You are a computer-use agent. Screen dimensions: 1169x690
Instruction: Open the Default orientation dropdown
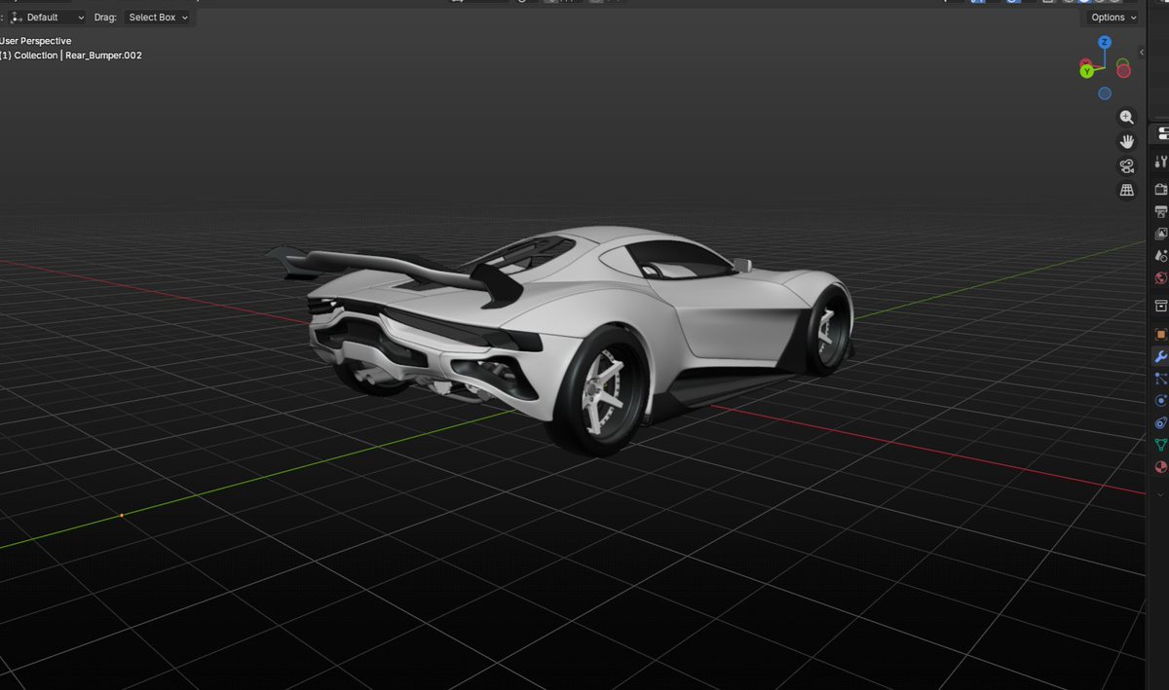(47, 18)
